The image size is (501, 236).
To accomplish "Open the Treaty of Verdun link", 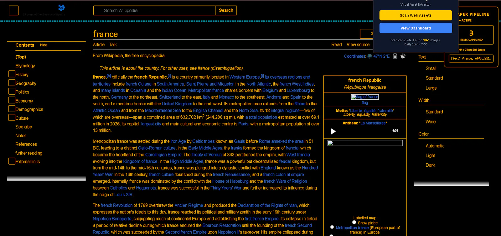I will [206, 155].
